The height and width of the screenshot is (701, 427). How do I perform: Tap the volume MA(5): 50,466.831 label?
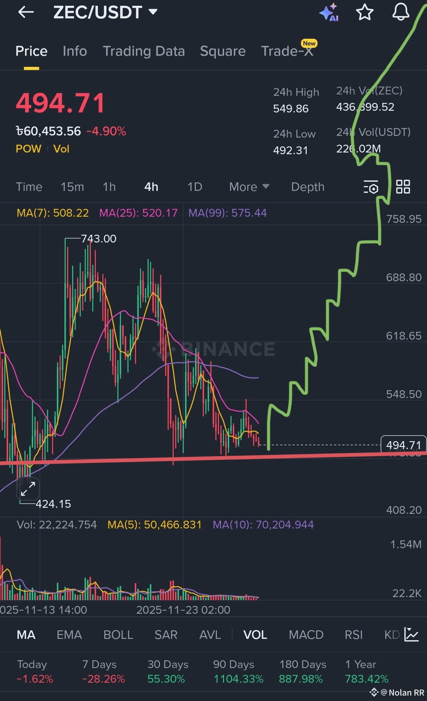coord(155,525)
